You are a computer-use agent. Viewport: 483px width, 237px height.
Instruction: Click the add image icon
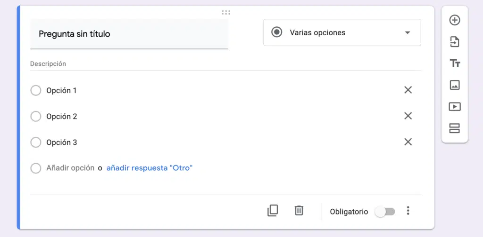click(x=455, y=85)
